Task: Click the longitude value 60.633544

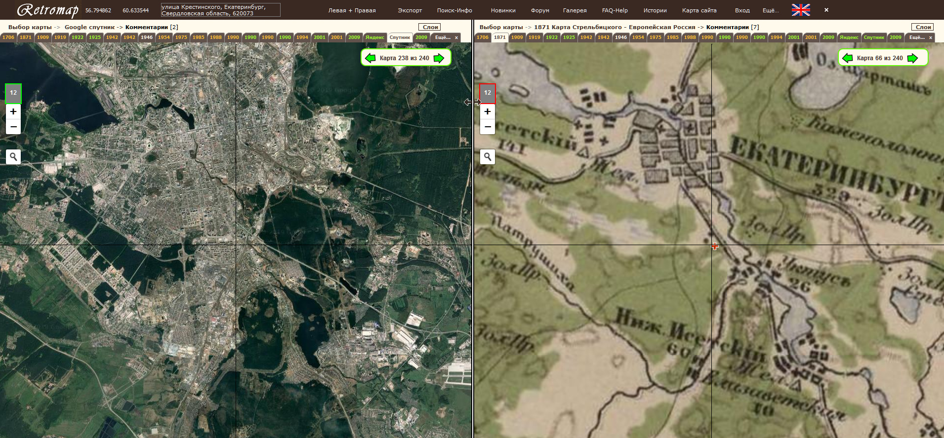Action: [x=135, y=10]
